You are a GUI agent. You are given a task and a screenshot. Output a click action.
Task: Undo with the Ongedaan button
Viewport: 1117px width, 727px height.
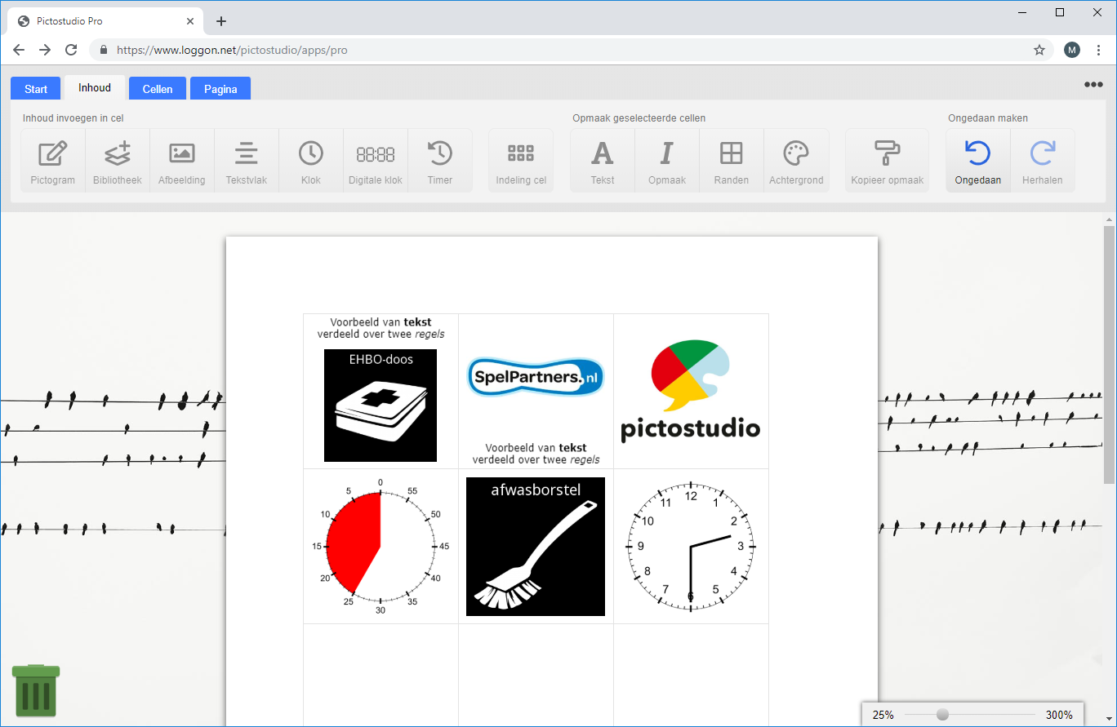977,160
